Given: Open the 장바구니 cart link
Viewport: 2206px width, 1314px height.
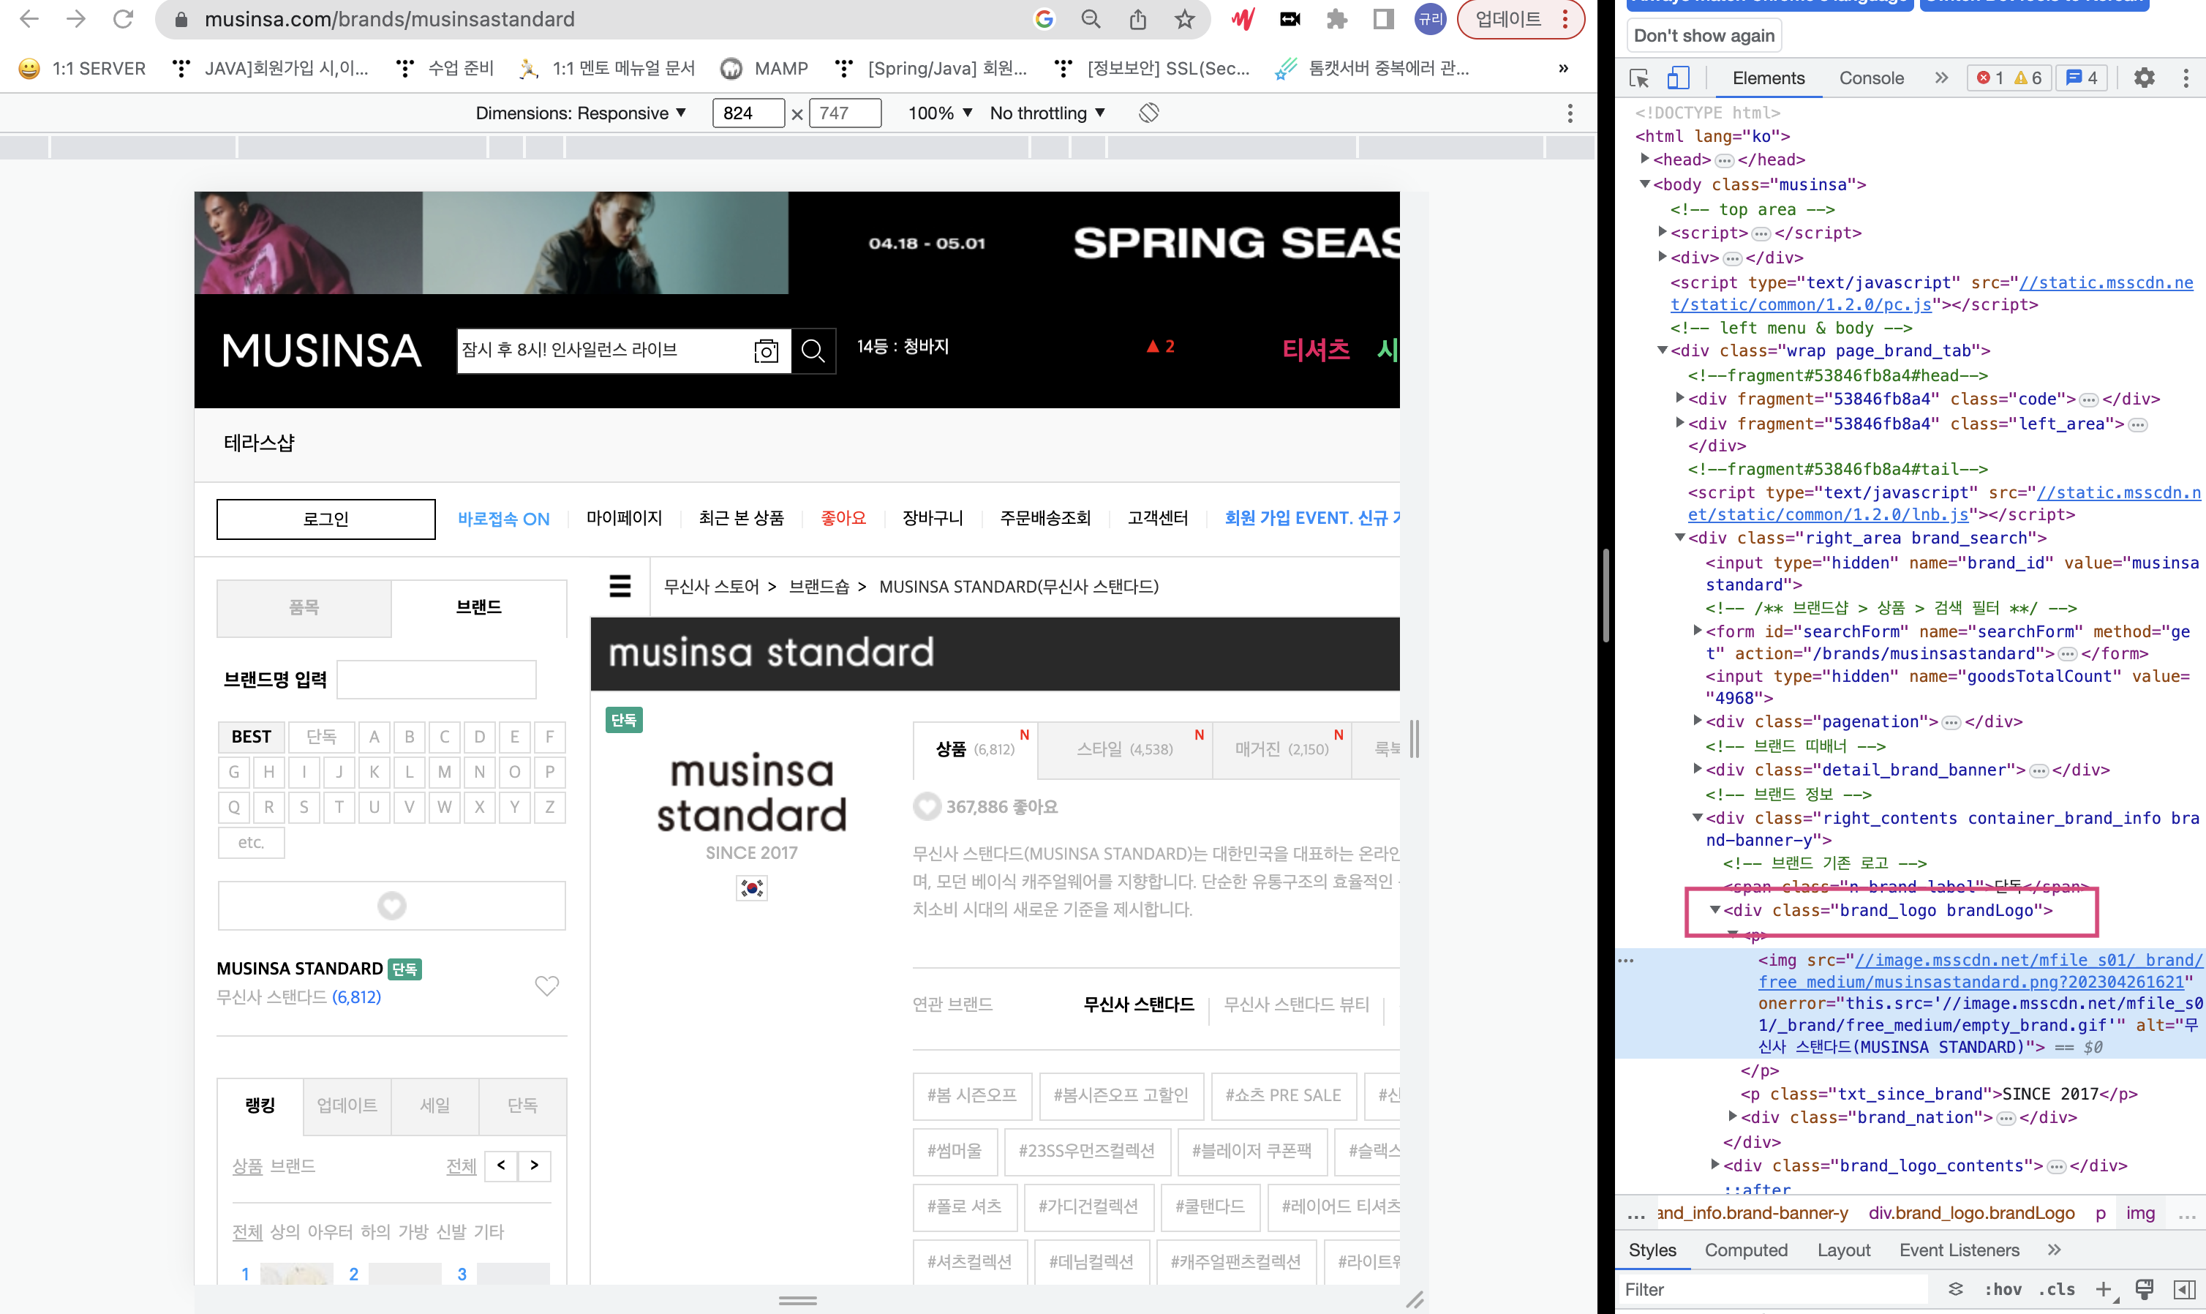Looking at the screenshot, I should [x=933, y=518].
